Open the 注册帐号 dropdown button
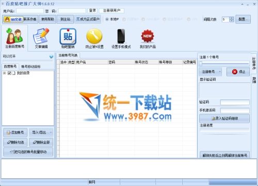The image size is (258, 186). coord(211,72)
